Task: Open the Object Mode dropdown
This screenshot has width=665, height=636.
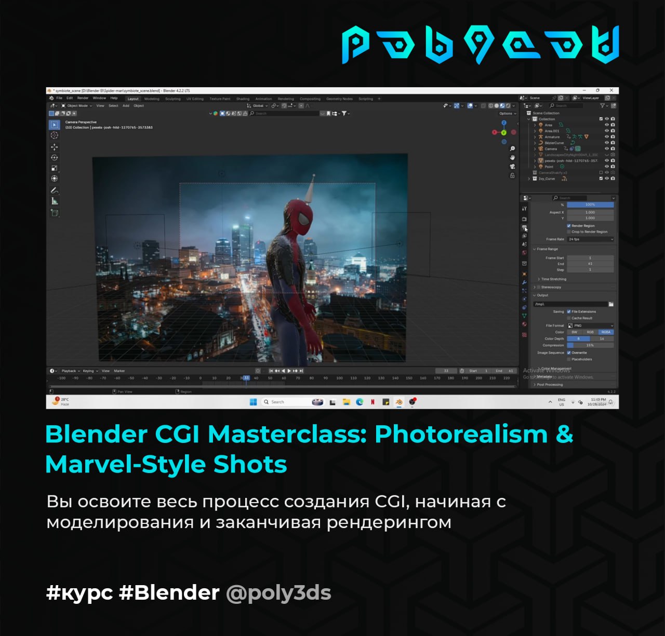Action: click(x=77, y=105)
